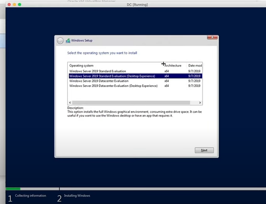Viewport: 266px width, 204px height.
Task: Click the left scroll arrow under the OS list
Action: click(x=70, y=103)
